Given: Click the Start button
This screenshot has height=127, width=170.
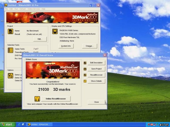Looking at the screenshot, I should (8, 125).
